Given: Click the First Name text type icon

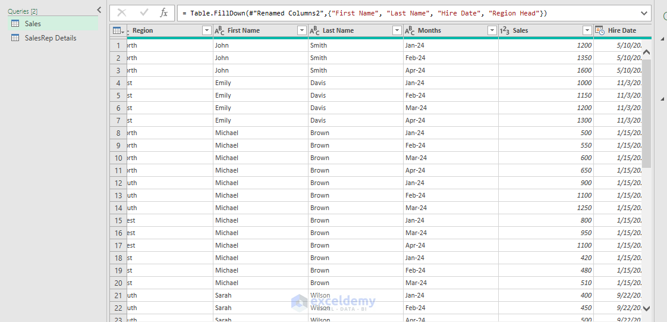Looking at the screenshot, I should pyautogui.click(x=219, y=31).
